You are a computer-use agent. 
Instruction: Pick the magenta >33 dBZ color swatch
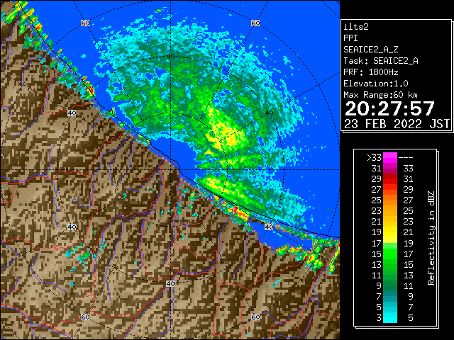point(390,158)
